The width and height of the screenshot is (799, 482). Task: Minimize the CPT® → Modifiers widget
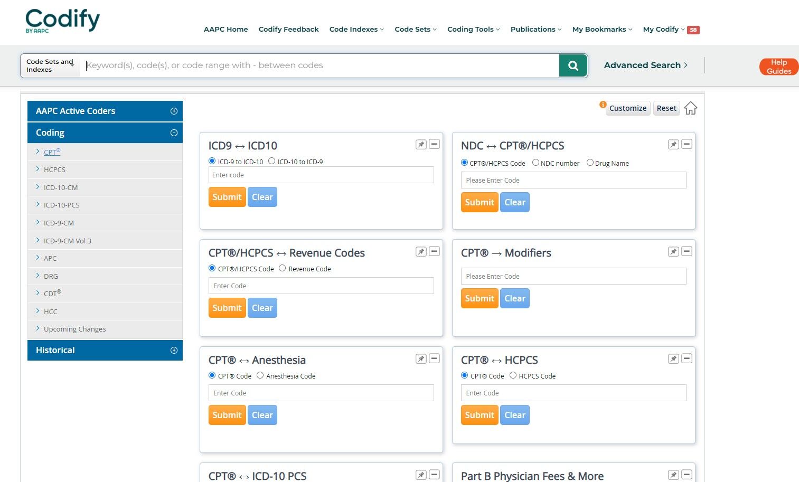tap(687, 251)
